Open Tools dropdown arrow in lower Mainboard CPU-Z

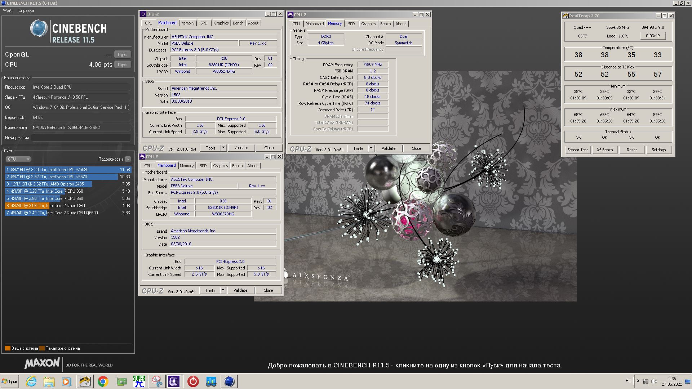point(223,290)
